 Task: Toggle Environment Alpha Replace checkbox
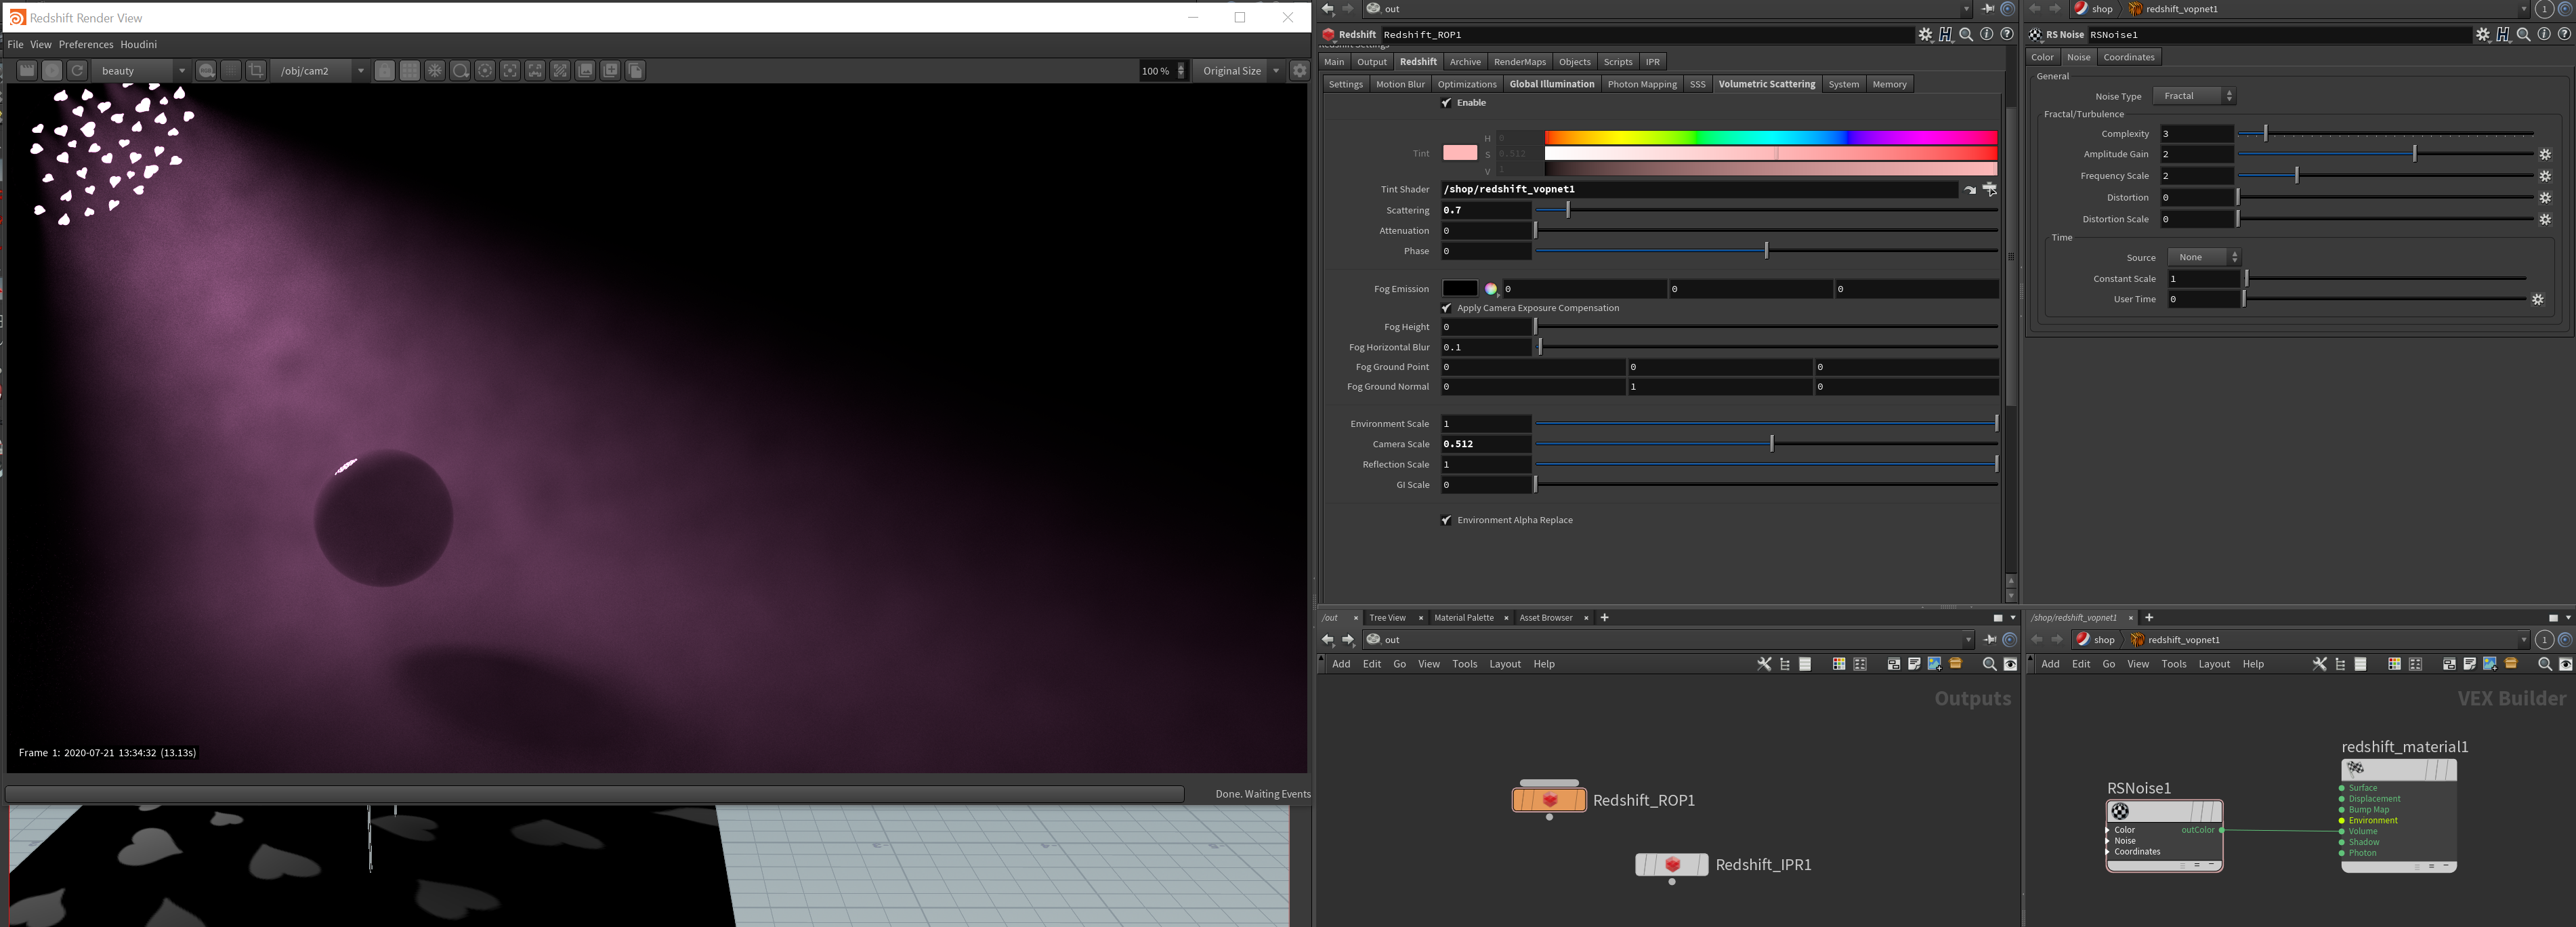[x=1446, y=520]
